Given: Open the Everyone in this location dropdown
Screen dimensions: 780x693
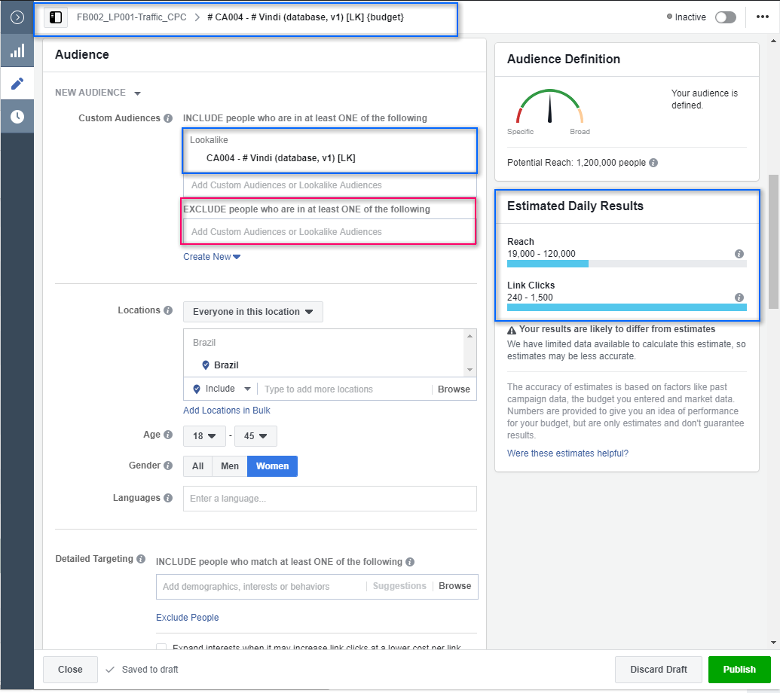Looking at the screenshot, I should coord(252,312).
